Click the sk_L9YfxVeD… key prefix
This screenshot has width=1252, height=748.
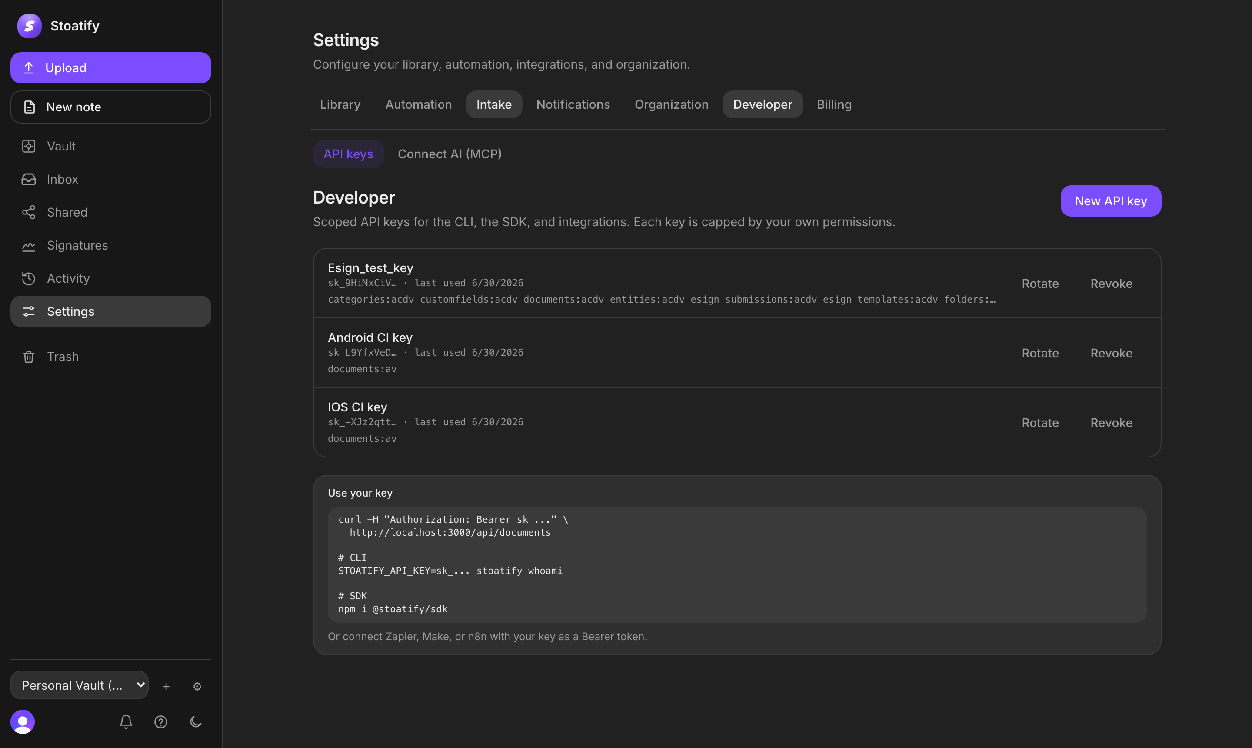[362, 352]
